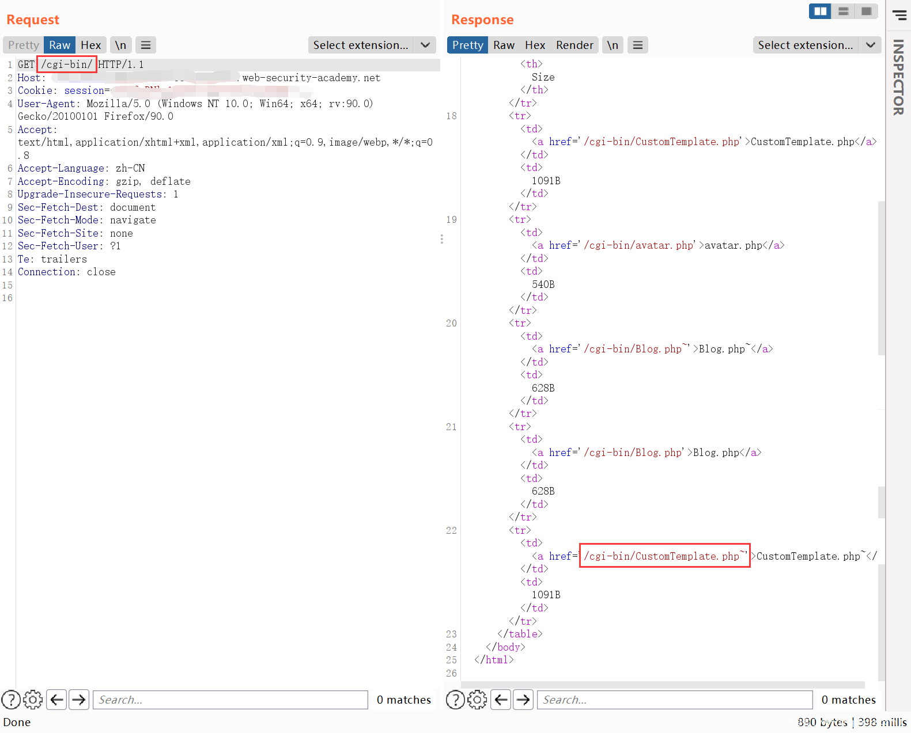Switch to top-bottom stacked layout

tap(843, 12)
